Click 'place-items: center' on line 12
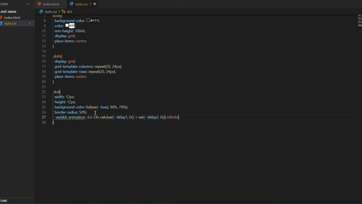This screenshot has height=204, width=362. click(x=71, y=41)
